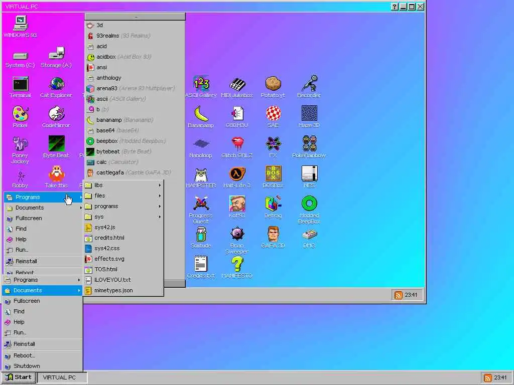This screenshot has width=514, height=385.
Task: Launch Cat Explorer from the desktop
Action: (x=56, y=87)
